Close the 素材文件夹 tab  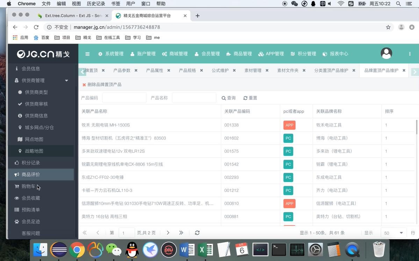304,70
